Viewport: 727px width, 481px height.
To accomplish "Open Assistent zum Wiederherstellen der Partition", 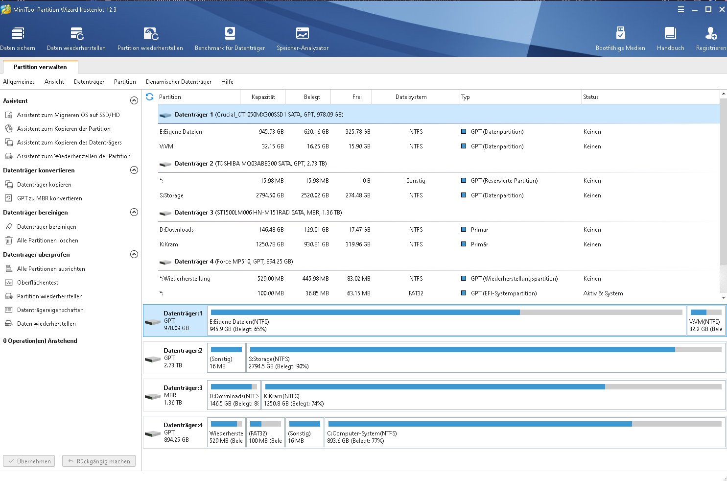I will pos(73,156).
